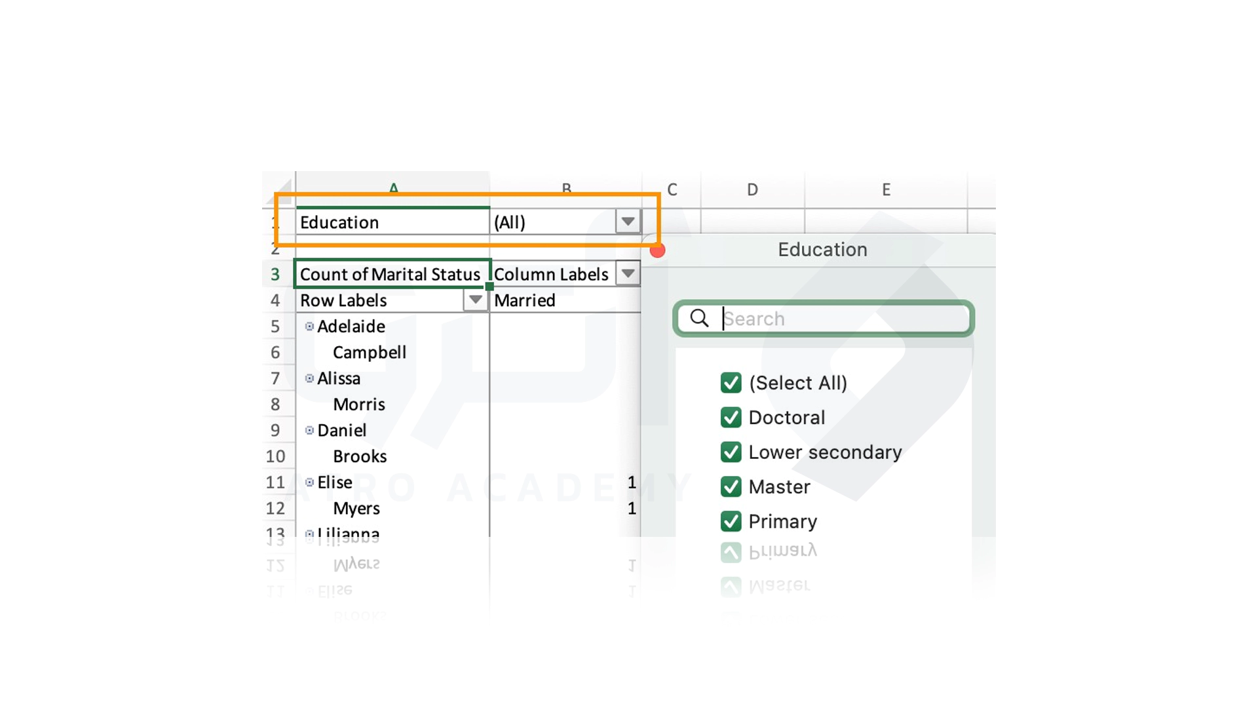Uncheck the Doctoral education filter
1258x708 pixels.
click(x=731, y=418)
